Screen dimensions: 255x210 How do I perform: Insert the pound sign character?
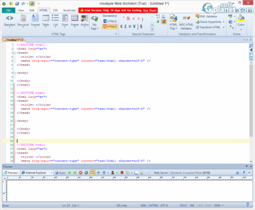(x=125, y=27)
